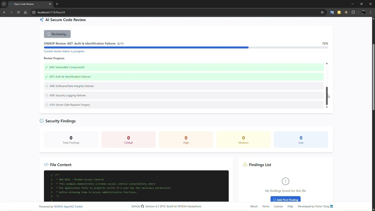Open Chrome menu three-dot icon
375x211 pixels.
click(x=371, y=12)
